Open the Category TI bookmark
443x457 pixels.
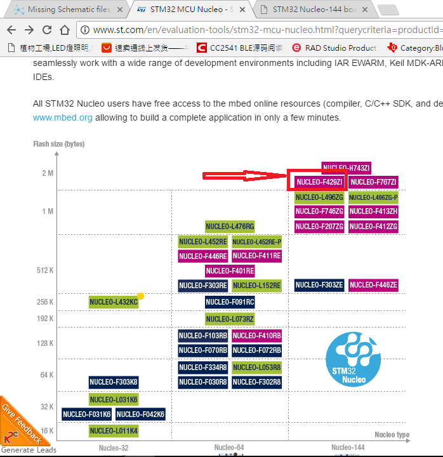[x=415, y=48]
